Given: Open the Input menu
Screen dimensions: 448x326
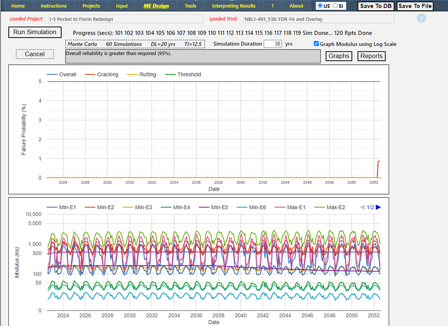Looking at the screenshot, I should pos(122,6).
